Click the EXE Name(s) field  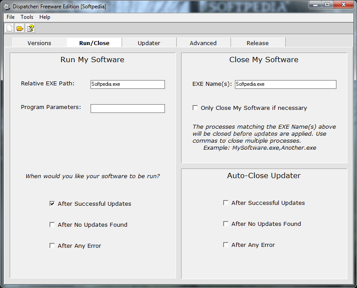286,84
